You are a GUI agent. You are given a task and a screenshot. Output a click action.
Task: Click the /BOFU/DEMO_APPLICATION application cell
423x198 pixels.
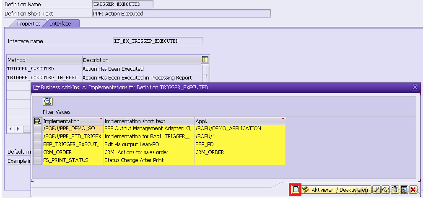[240, 129]
